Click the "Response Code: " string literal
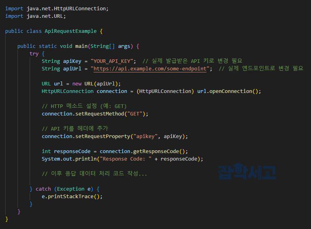 [126, 159]
